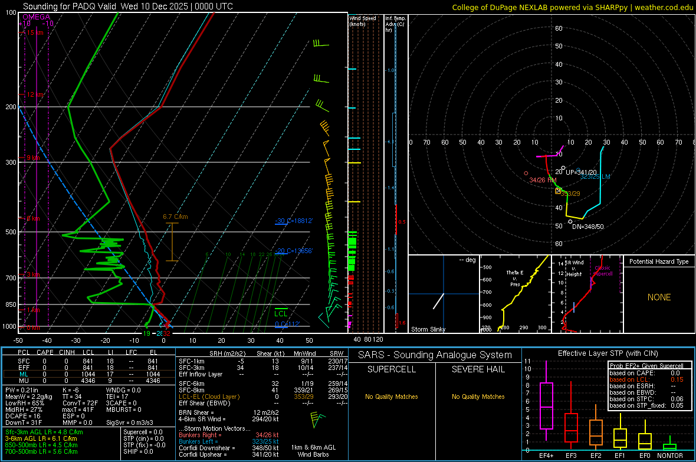Click the 'SR Wind v. Height' inset label
This screenshot has height=462, width=696.
click(574, 268)
